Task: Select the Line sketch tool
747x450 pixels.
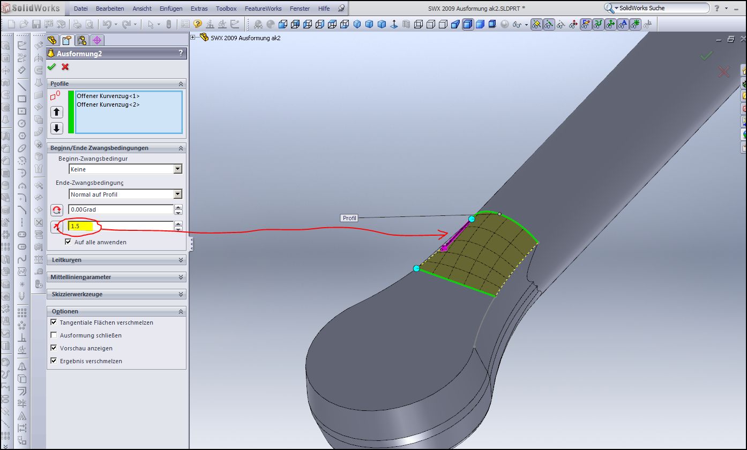Action: pos(22,86)
